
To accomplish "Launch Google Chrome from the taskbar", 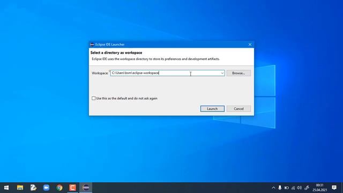I will click(x=59, y=188).
